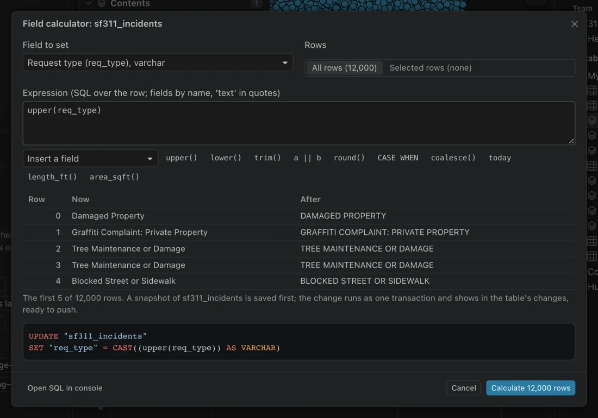The width and height of the screenshot is (598, 418).
Task: Insert the round() function chip
Action: [x=349, y=158]
